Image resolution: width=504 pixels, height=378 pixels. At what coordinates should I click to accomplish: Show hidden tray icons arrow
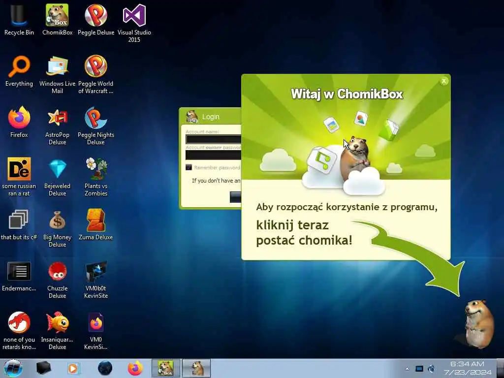point(407,369)
